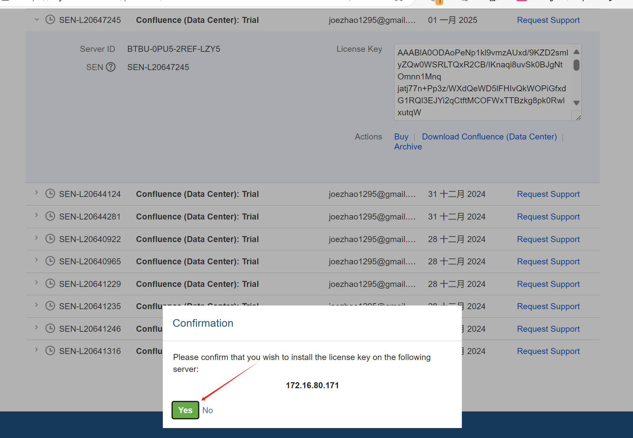The width and height of the screenshot is (633, 438).
Task: Expand the SEN-L20640965 license row
Action: click(x=37, y=260)
